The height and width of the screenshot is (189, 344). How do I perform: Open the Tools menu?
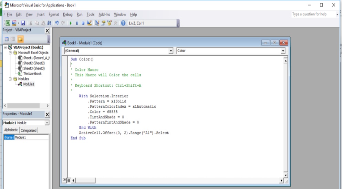[x=90, y=14]
